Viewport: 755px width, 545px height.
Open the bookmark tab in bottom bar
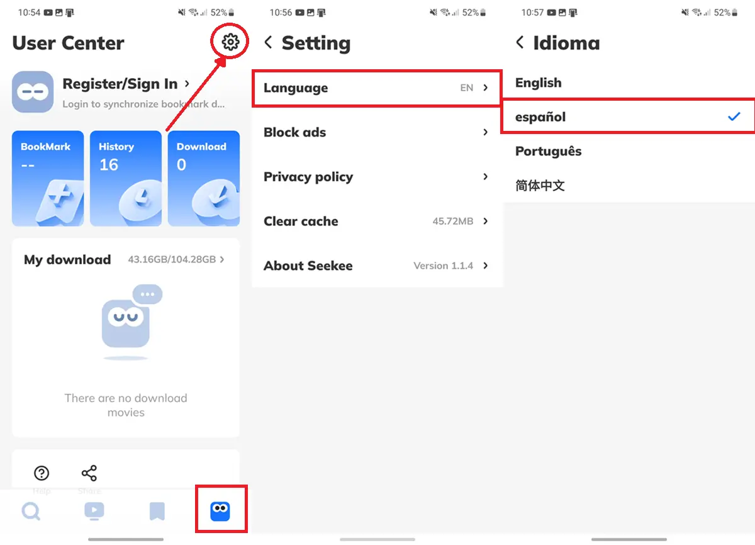coord(157,511)
